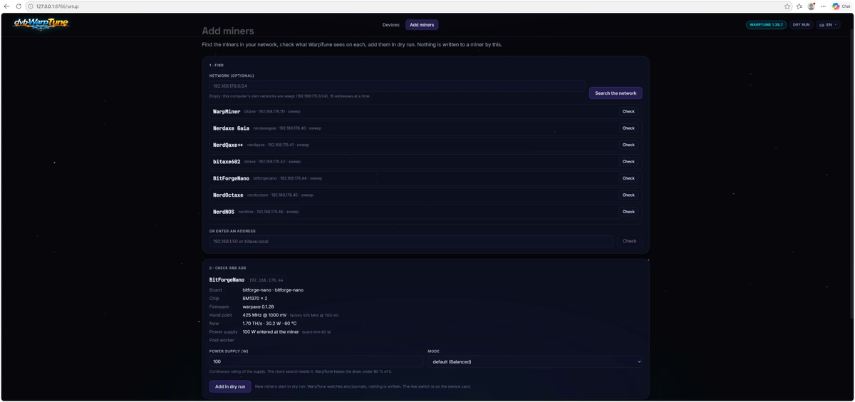This screenshot has width=855, height=402.
Task: Click the NerdNOS row name
Action: (224, 212)
